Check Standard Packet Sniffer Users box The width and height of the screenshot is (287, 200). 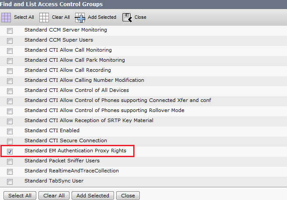tap(10, 161)
